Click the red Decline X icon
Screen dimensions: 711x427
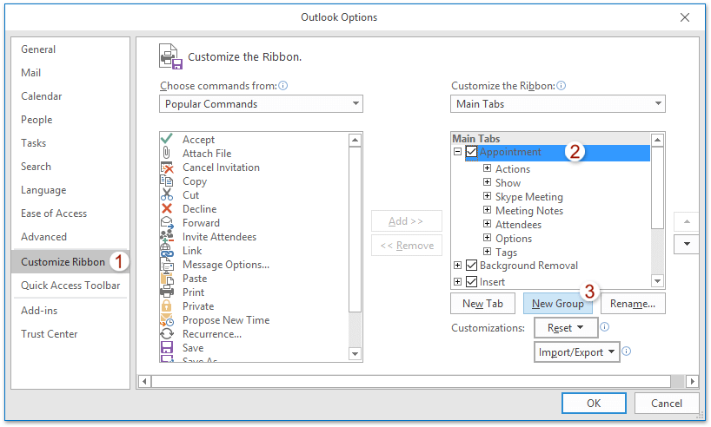[x=167, y=209]
